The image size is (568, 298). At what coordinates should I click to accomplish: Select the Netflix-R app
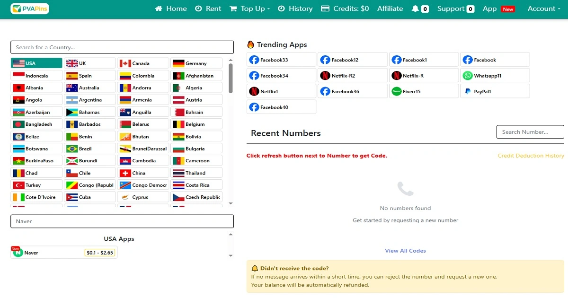point(424,75)
